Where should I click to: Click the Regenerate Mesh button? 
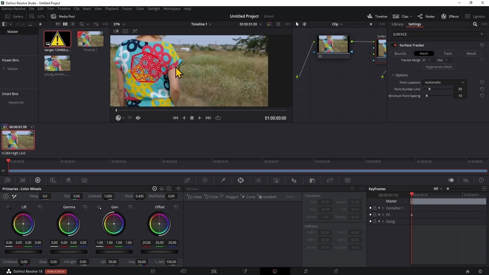pos(439,66)
